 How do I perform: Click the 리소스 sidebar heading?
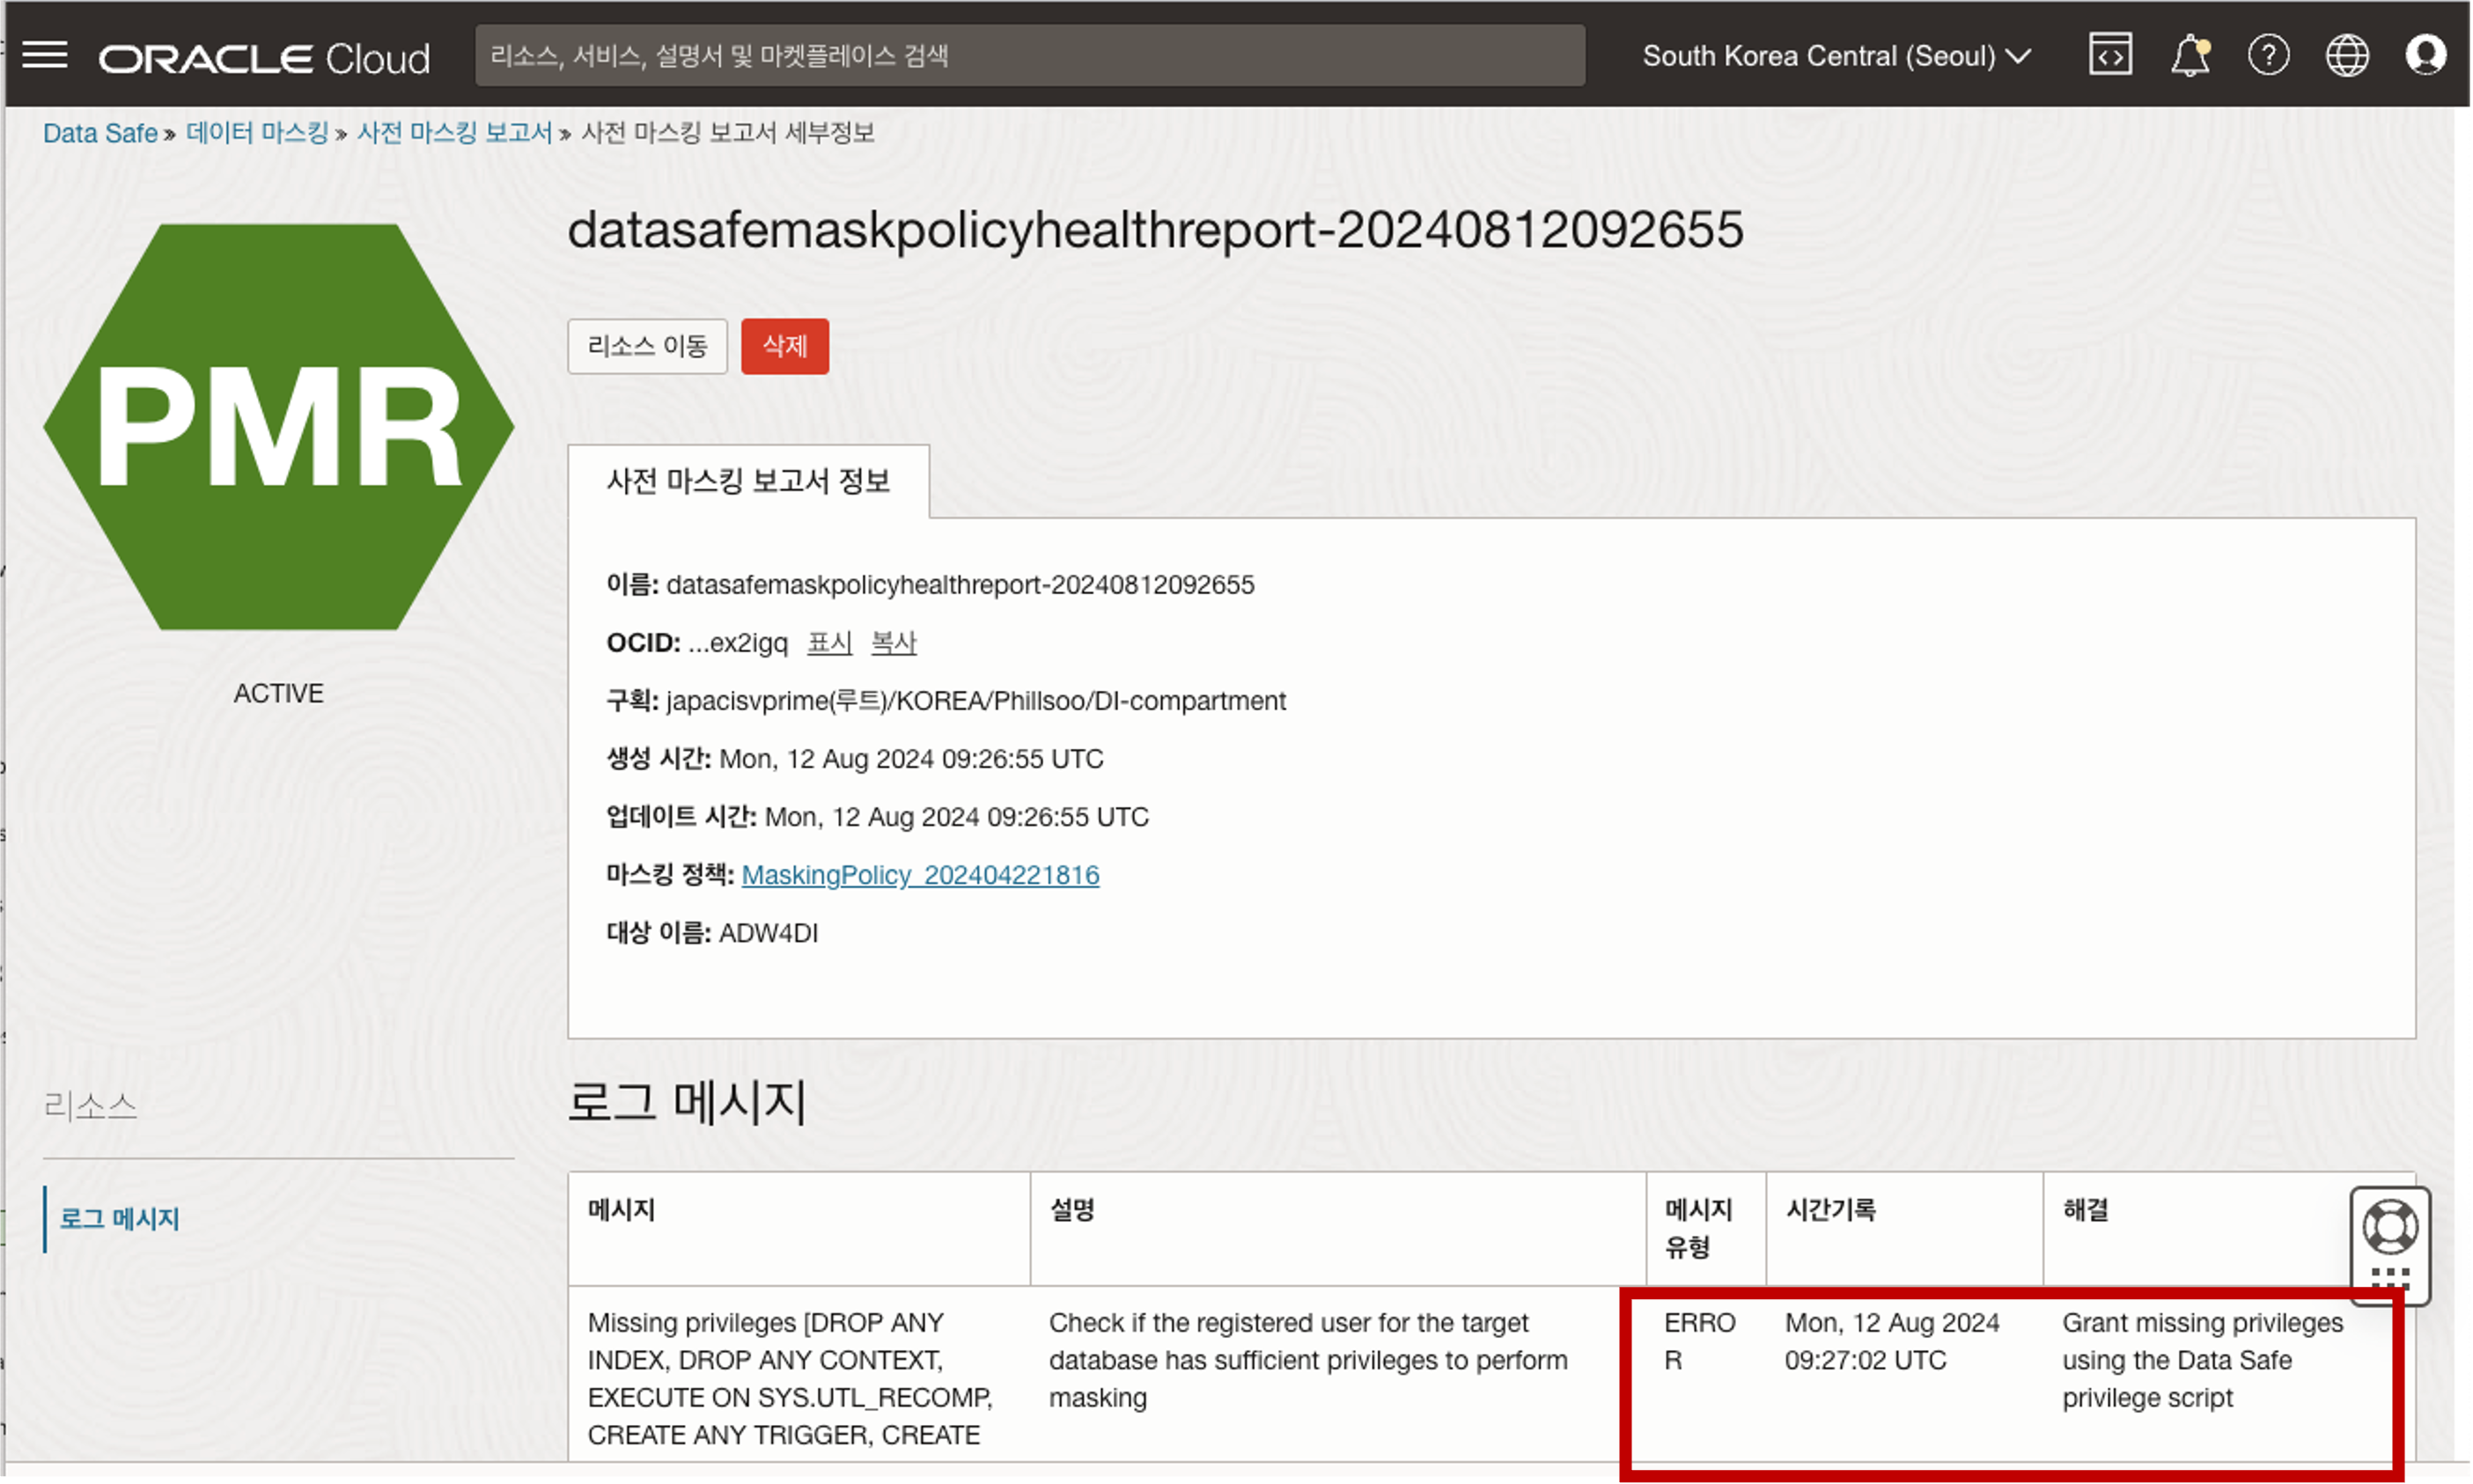(90, 1106)
